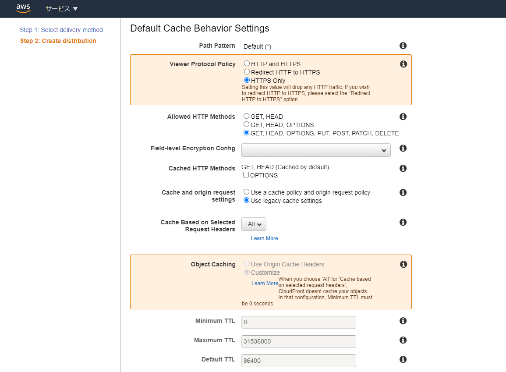This screenshot has width=506, height=372.
Task: Click inside the Default TTL input field
Action: point(298,361)
